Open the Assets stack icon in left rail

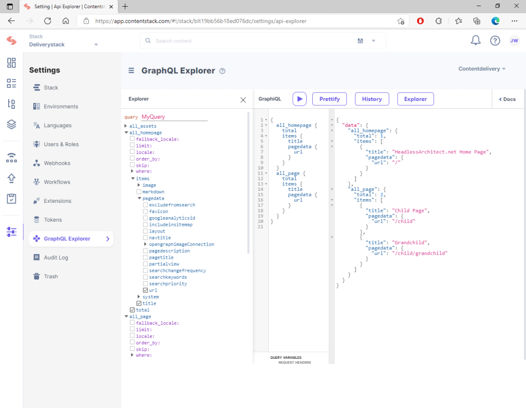tap(11, 124)
